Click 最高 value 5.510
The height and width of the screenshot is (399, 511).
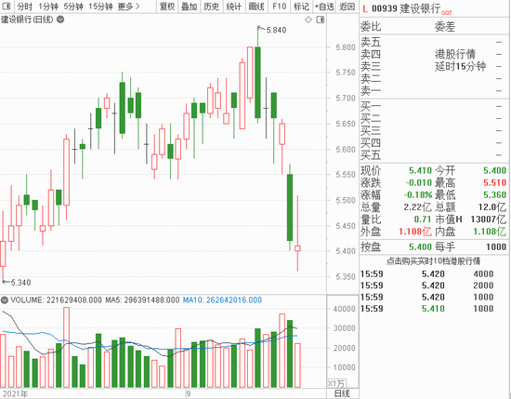click(x=494, y=182)
